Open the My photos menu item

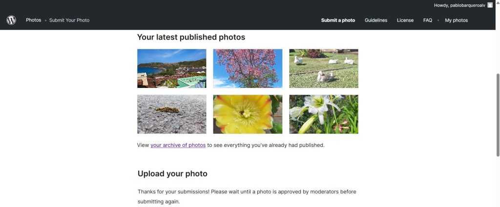click(457, 20)
